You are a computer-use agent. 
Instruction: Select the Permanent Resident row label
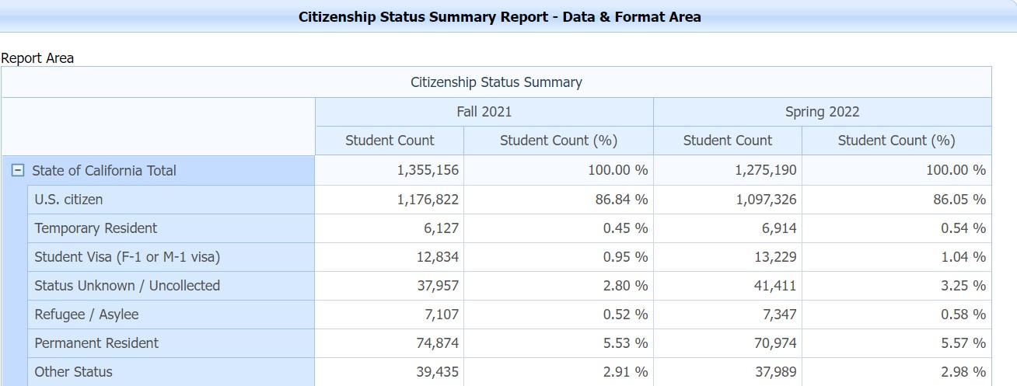(x=171, y=343)
